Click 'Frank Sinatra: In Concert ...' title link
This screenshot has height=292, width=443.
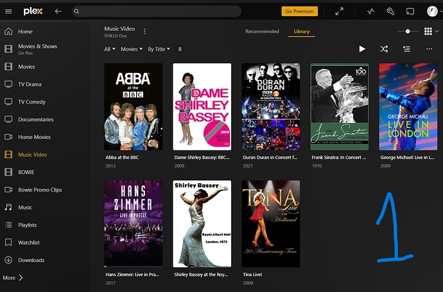point(339,158)
